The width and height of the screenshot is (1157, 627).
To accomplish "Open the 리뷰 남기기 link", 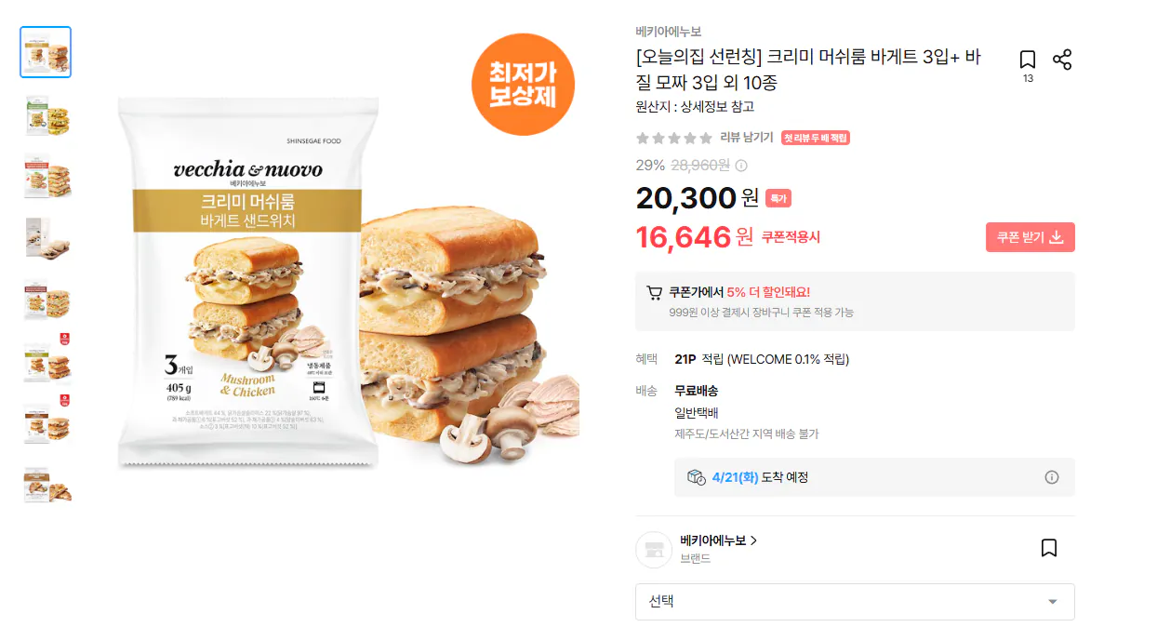I will [x=747, y=138].
